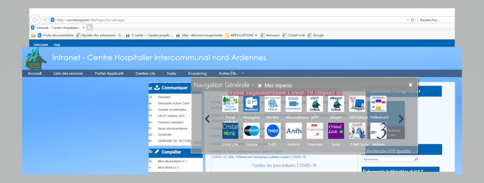484x183 pixels.
Task: Open the WebMail Messagerie icon
Action: coord(251,104)
